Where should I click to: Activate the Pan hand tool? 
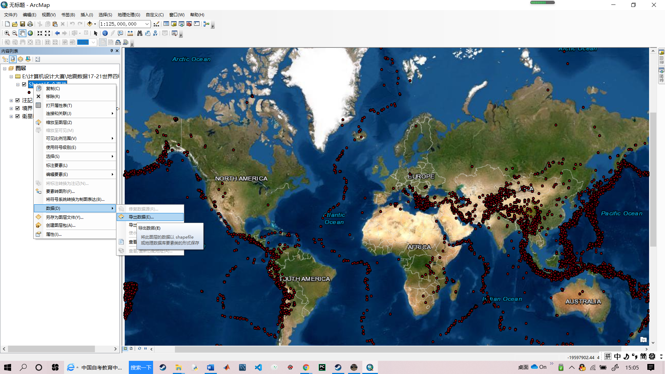tap(23, 33)
